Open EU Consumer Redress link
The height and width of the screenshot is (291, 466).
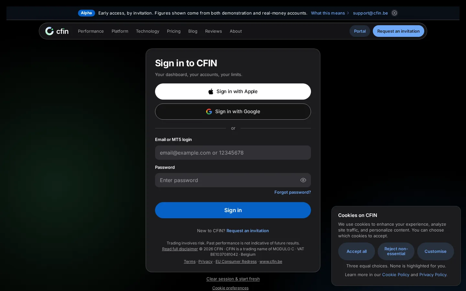click(x=236, y=262)
